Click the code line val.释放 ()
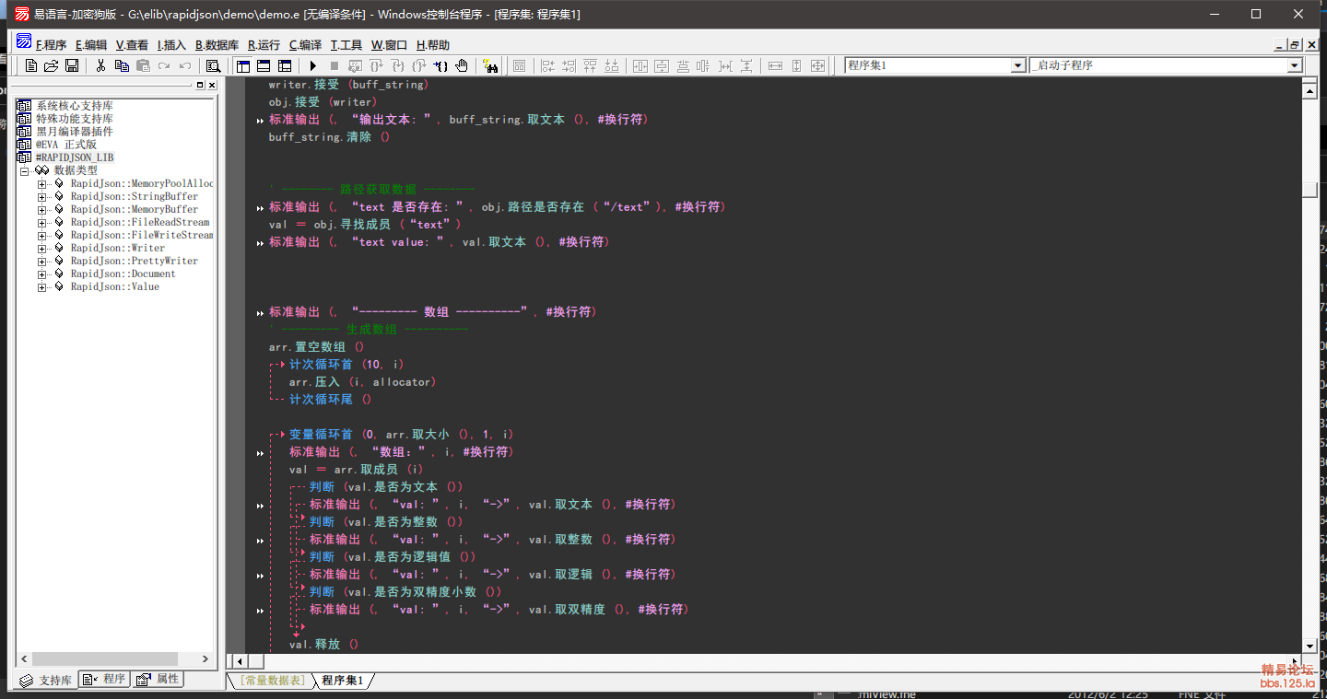1327x699 pixels. [323, 645]
